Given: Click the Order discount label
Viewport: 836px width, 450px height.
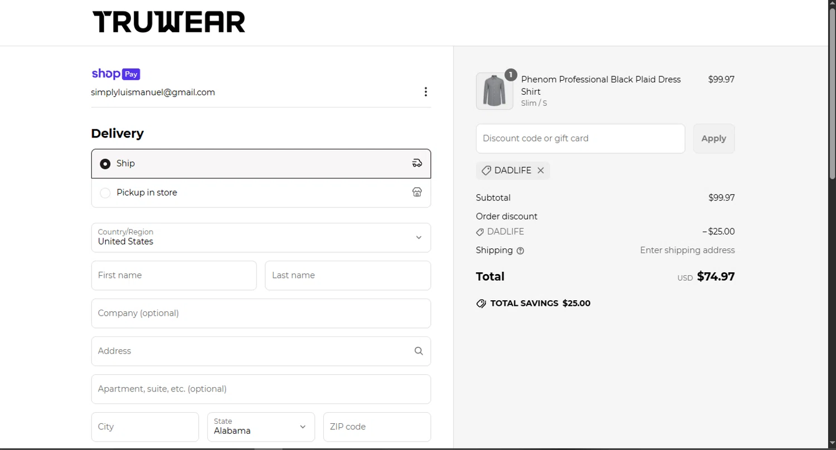Looking at the screenshot, I should tap(507, 217).
